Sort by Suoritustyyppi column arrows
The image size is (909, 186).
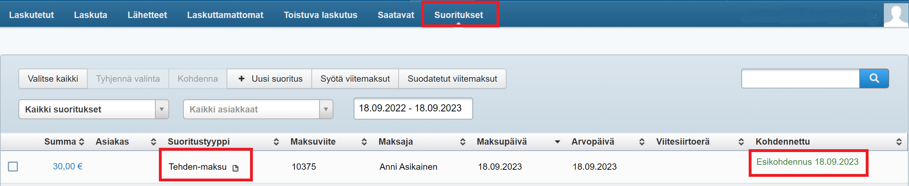(x=276, y=142)
